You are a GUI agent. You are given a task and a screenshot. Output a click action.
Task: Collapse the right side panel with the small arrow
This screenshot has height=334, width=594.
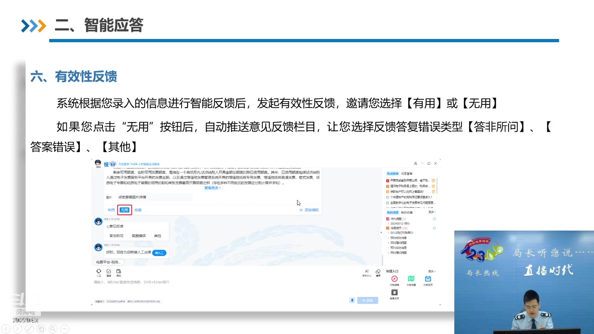(381, 232)
